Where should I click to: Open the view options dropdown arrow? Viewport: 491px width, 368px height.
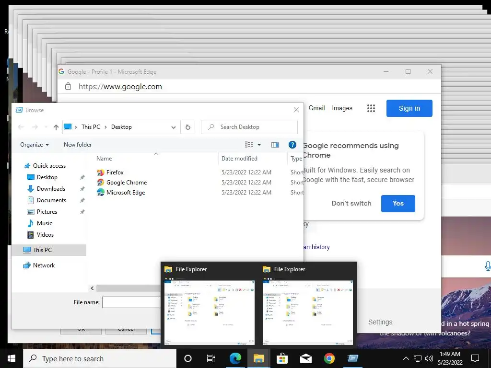tap(259, 145)
